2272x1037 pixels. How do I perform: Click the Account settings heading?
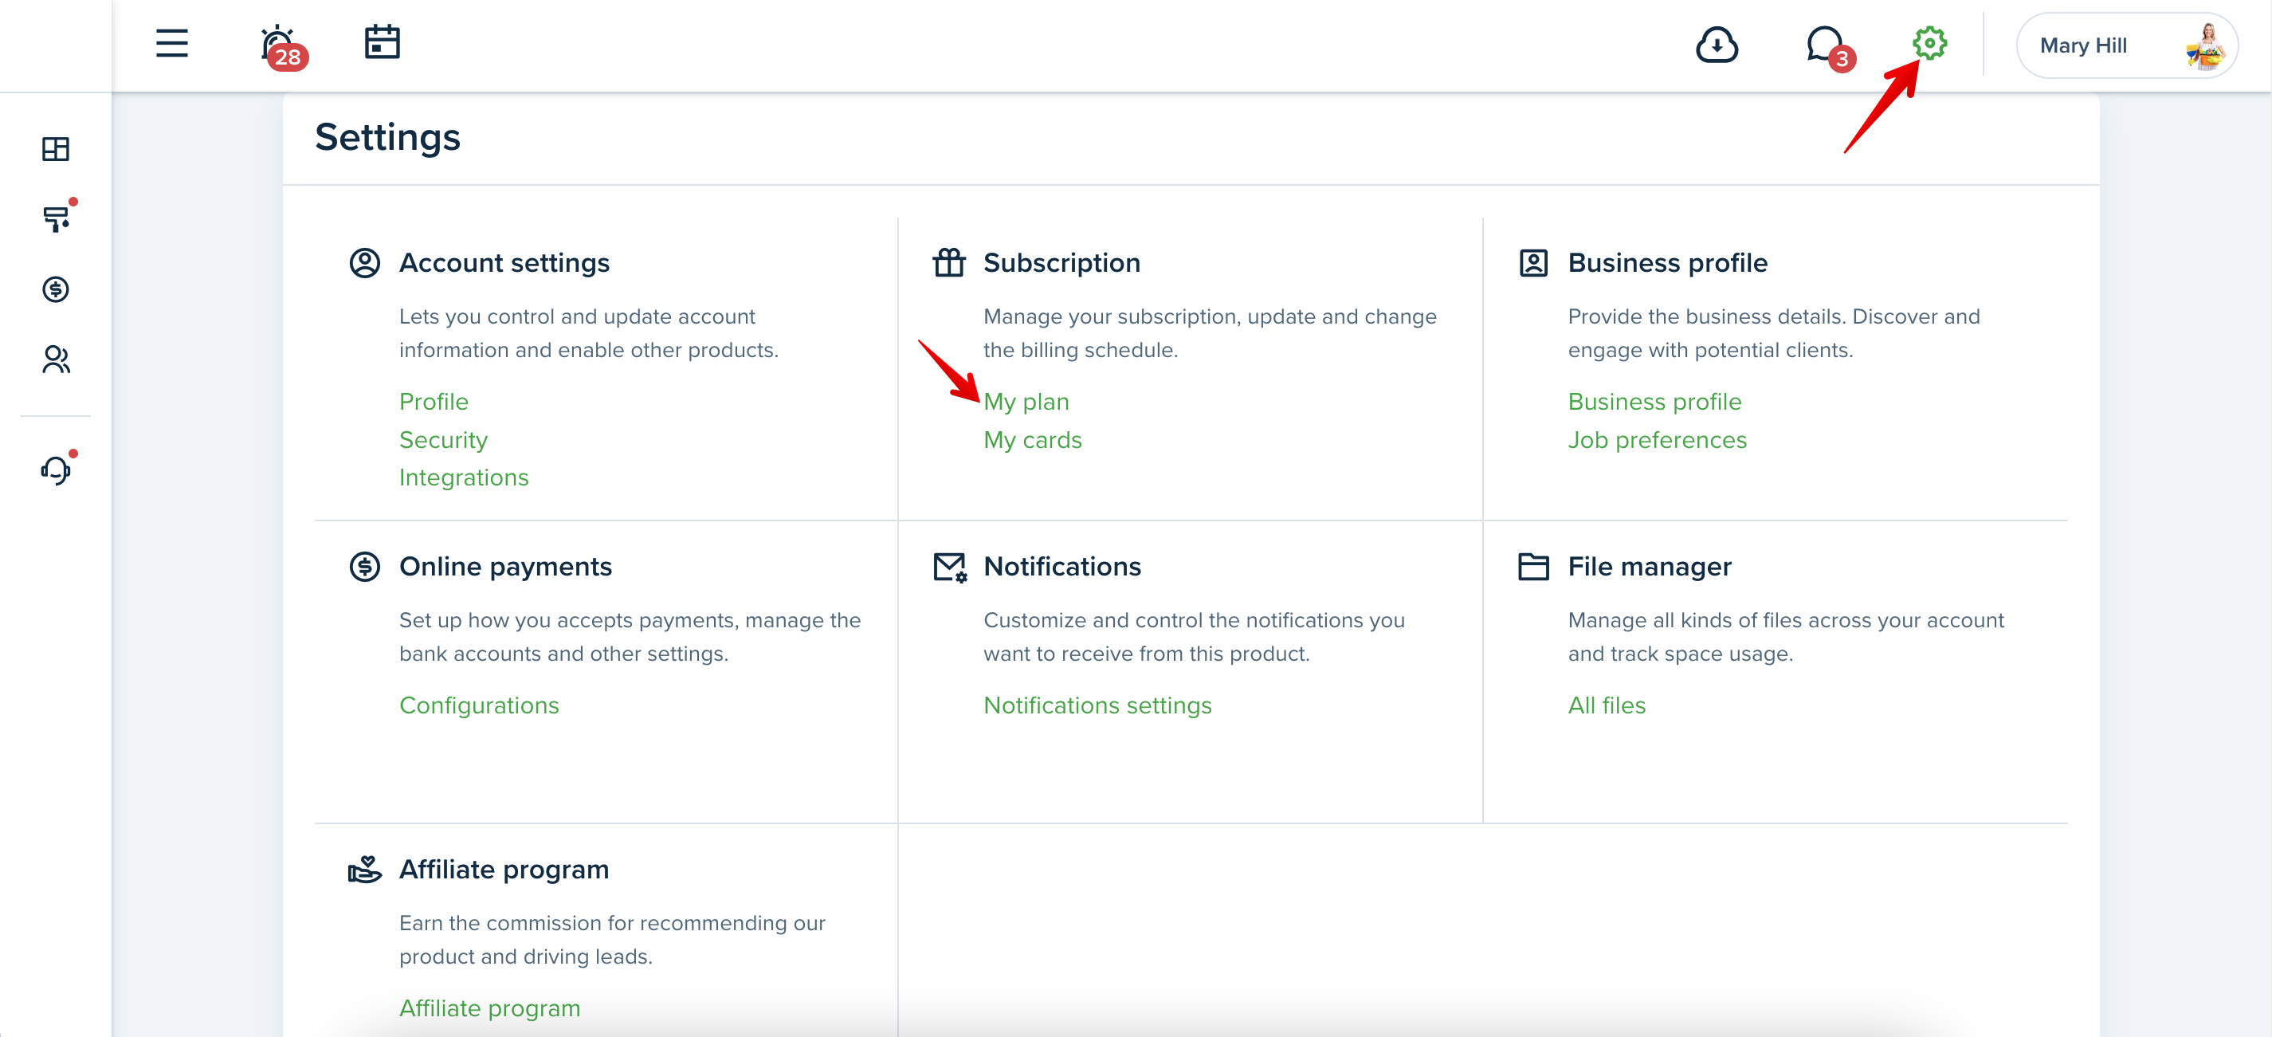(x=504, y=263)
